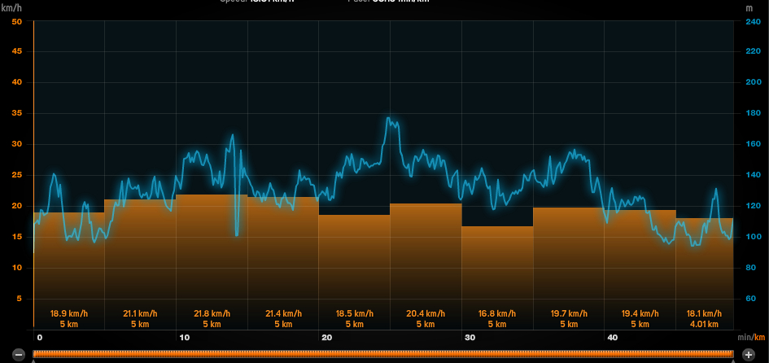769x363 pixels.
Task: Click the 20 marker on the distance axis
Action: tap(326, 337)
